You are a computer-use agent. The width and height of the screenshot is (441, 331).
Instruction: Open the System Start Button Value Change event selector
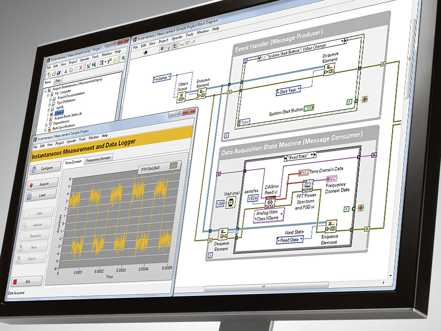coord(301,49)
